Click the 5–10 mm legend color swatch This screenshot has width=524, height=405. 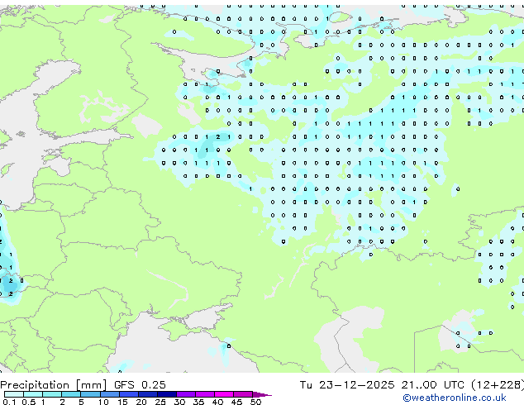tap(90, 394)
